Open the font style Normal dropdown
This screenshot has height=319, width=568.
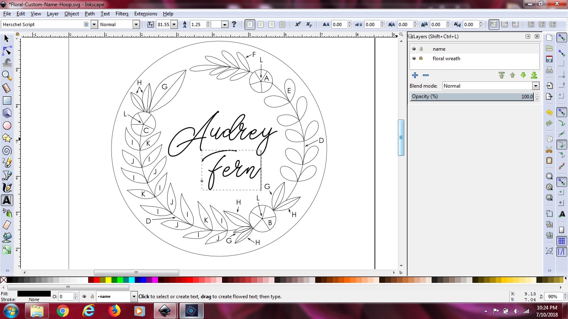136,25
